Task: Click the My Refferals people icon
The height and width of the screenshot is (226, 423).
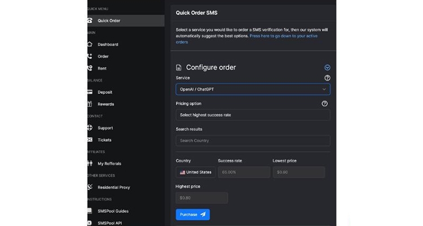Action: pyautogui.click(x=90, y=163)
